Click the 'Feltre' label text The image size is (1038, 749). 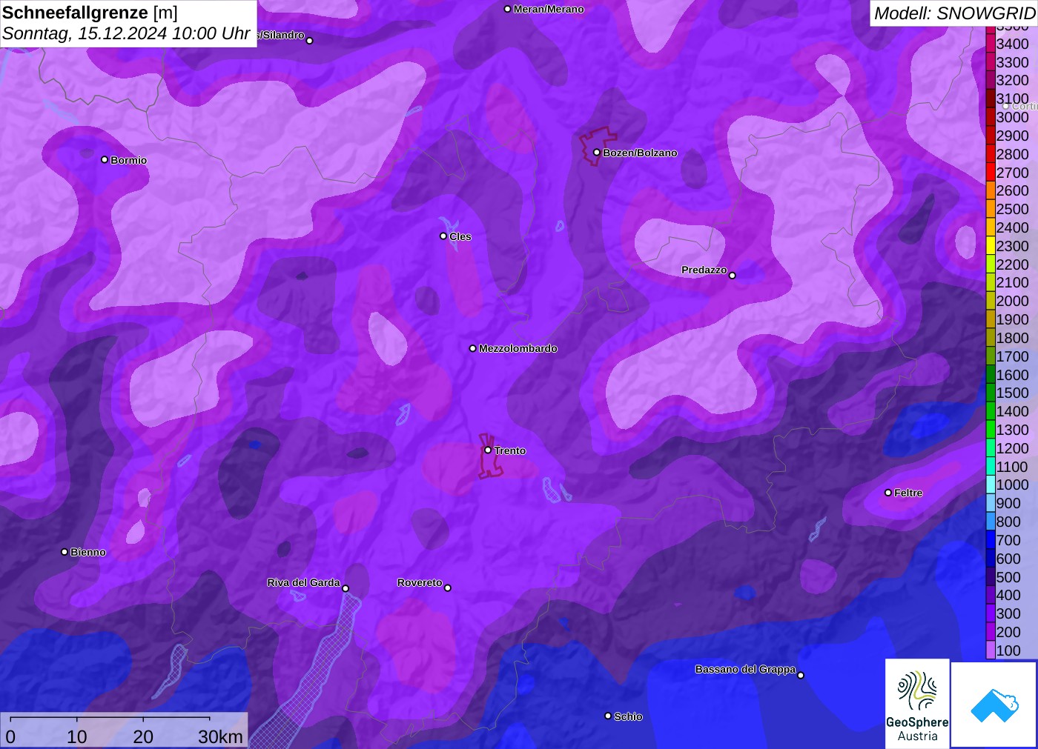[x=908, y=493]
